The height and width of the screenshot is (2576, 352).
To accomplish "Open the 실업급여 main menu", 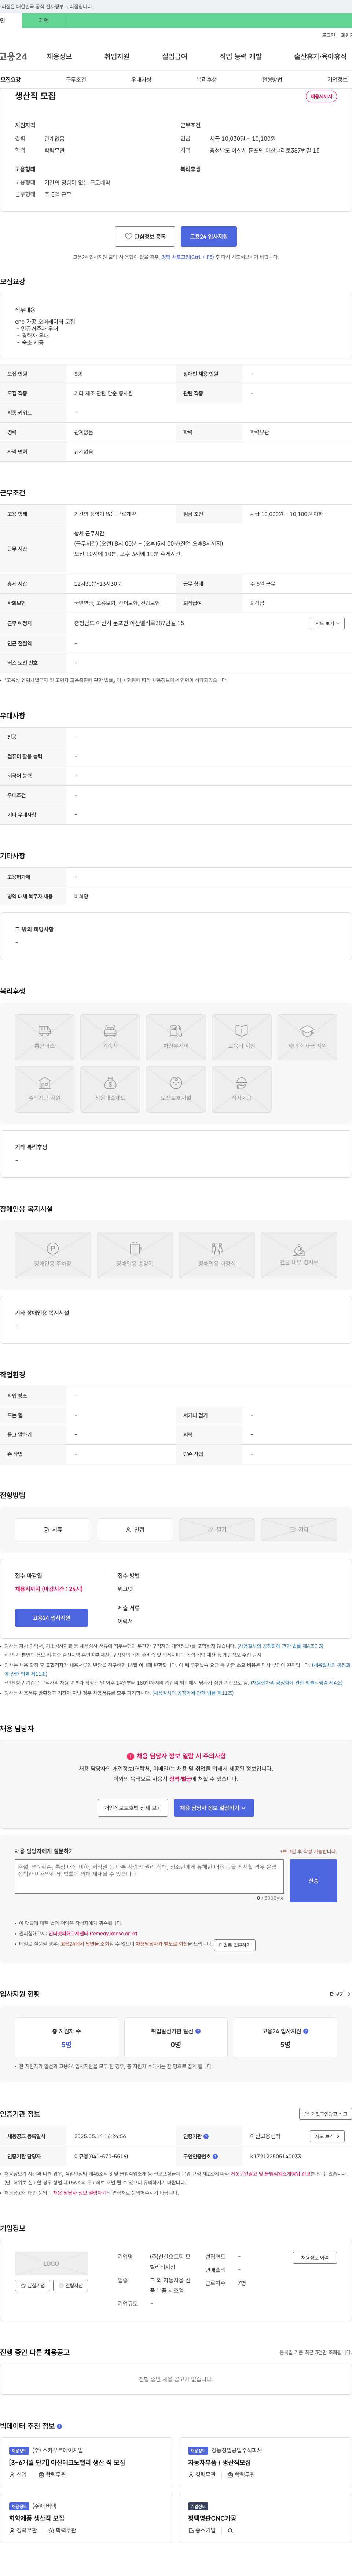I will (x=174, y=57).
